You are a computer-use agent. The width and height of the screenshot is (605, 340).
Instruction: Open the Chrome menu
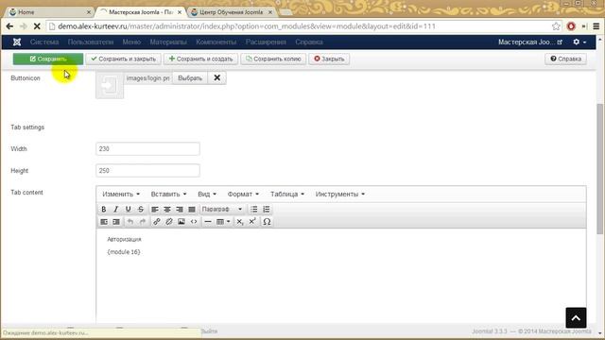point(596,26)
